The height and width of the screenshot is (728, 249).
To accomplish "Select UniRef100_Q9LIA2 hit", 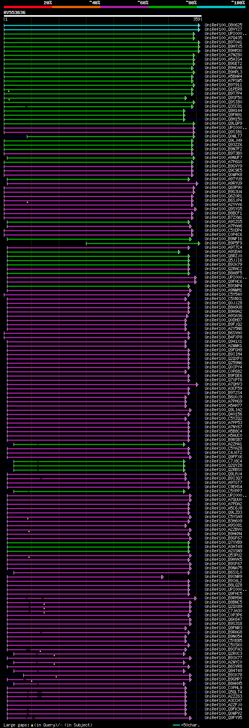I will [223, 410].
